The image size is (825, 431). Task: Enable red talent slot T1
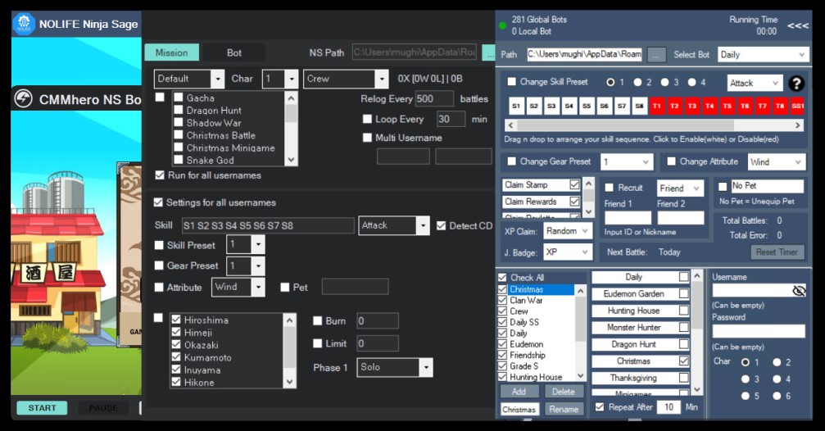click(x=656, y=106)
